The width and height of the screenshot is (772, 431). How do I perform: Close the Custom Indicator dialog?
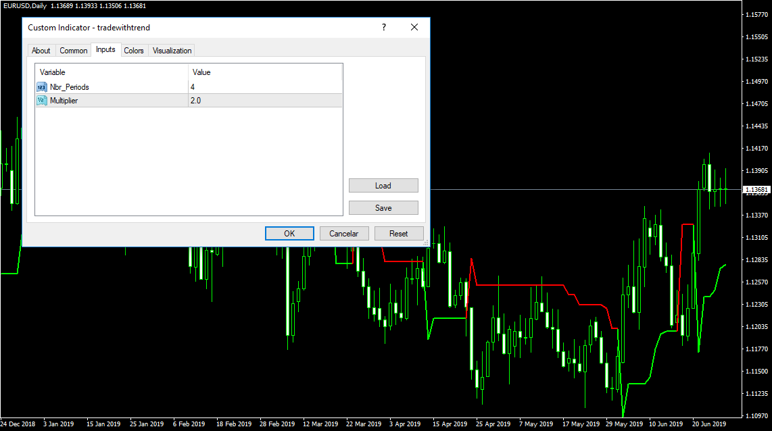tap(414, 27)
